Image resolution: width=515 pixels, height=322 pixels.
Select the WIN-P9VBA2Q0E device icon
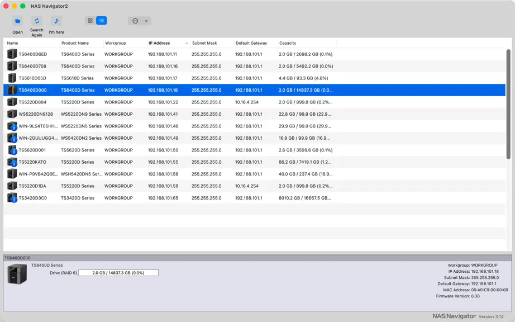[12, 174]
